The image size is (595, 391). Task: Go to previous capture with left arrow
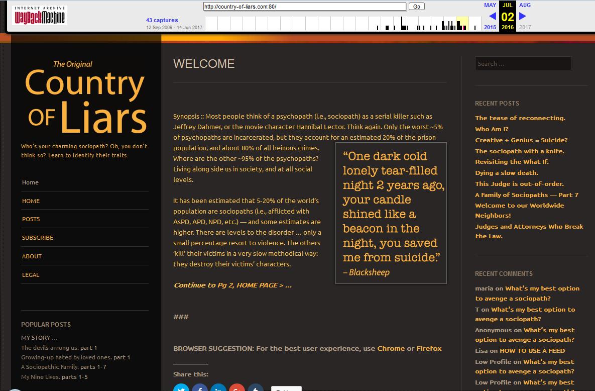[492, 16]
